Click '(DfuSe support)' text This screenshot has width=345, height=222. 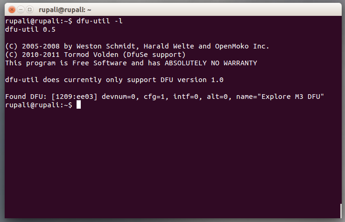pos(154,55)
